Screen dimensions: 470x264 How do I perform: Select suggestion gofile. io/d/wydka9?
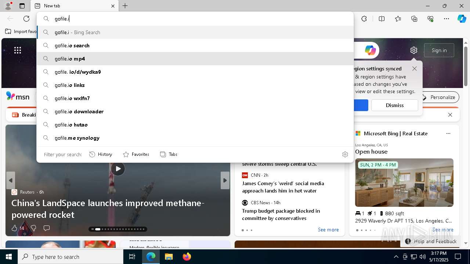tap(195, 72)
